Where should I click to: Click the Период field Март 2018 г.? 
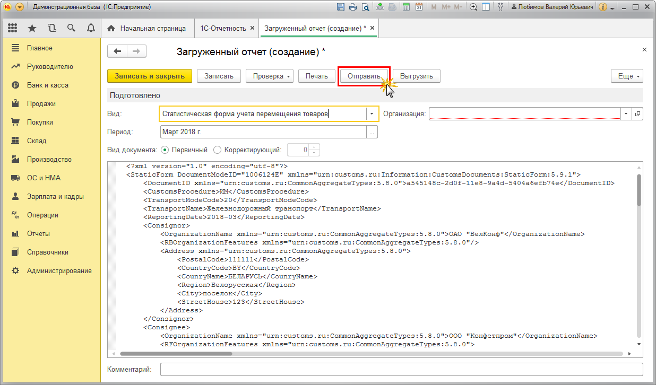point(263,133)
